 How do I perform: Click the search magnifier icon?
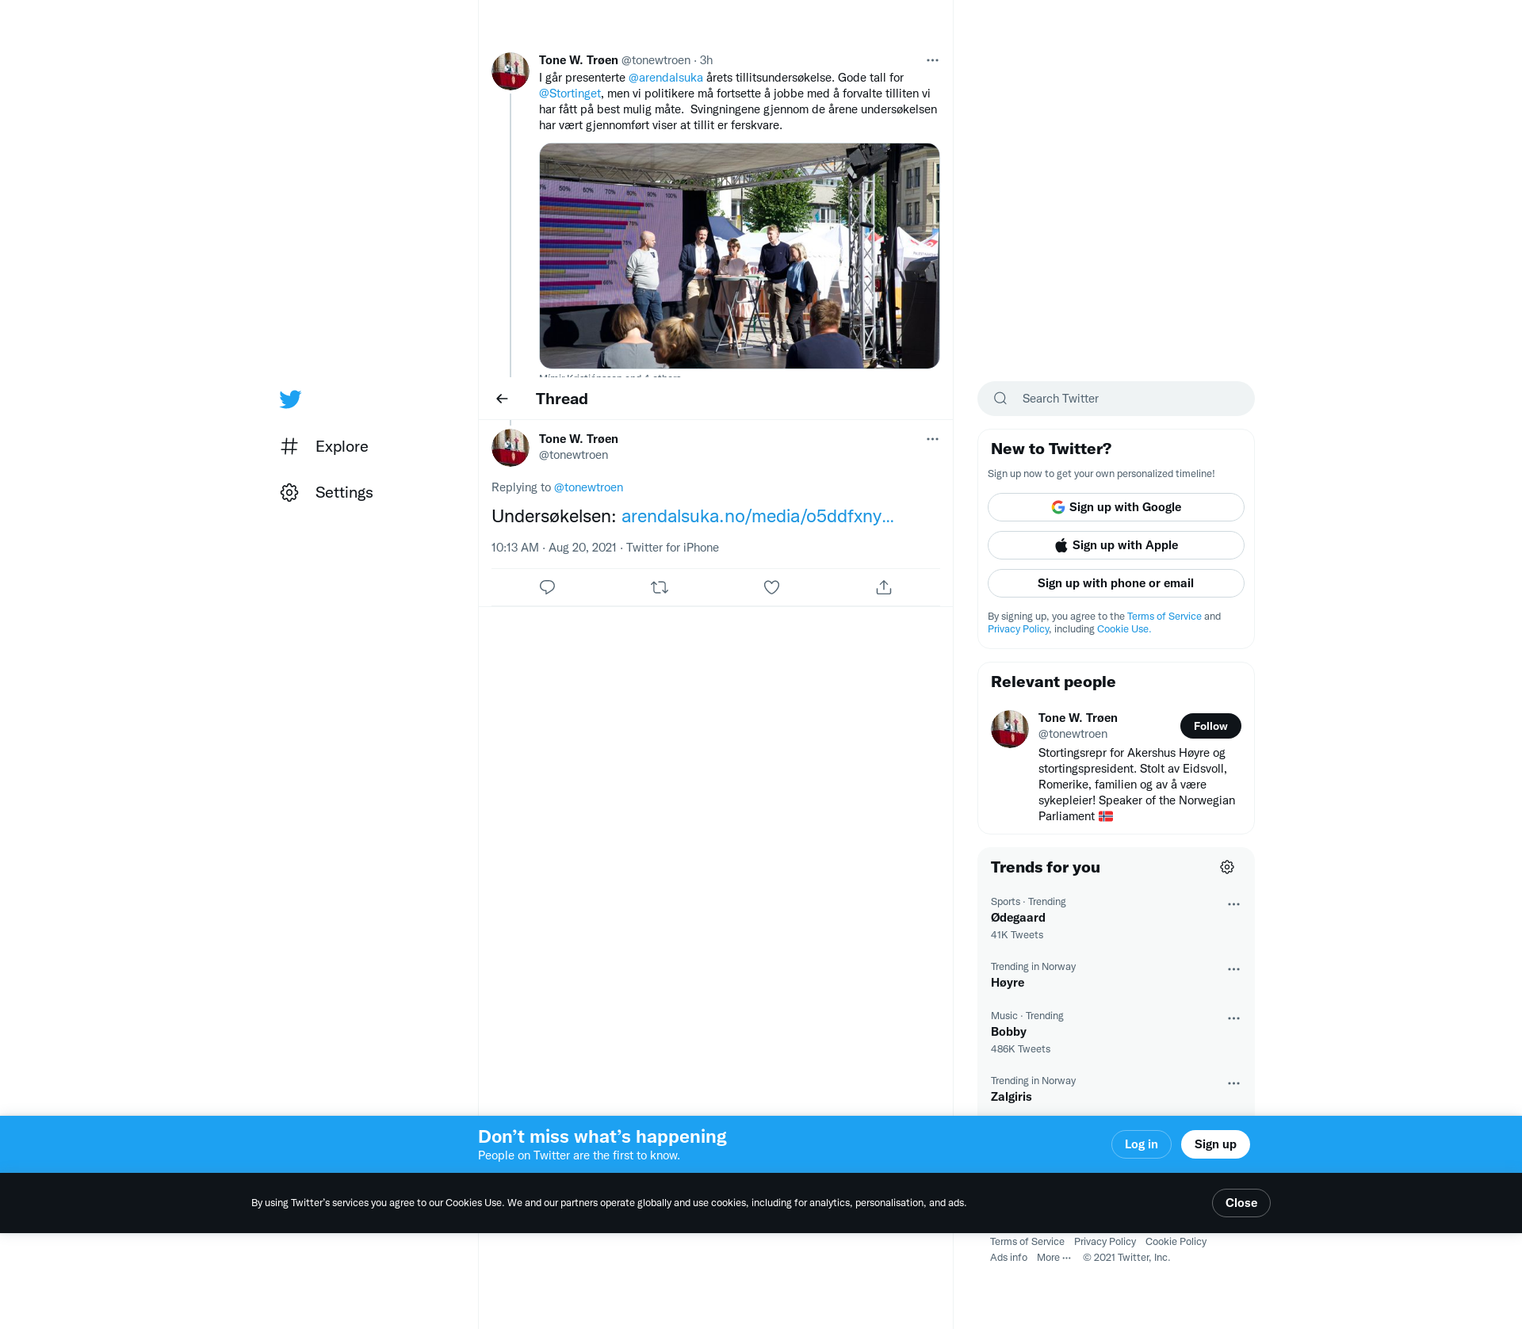[1000, 399]
